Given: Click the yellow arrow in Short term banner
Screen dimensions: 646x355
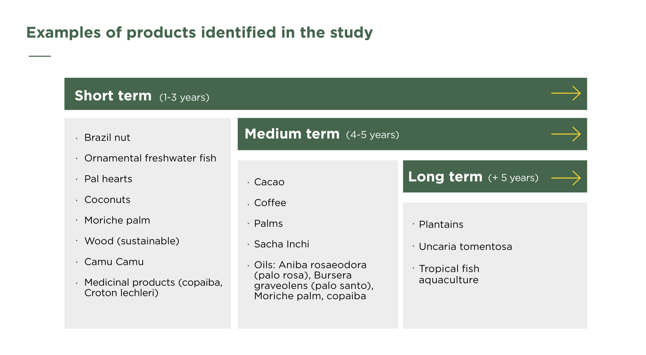Looking at the screenshot, I should [566, 93].
